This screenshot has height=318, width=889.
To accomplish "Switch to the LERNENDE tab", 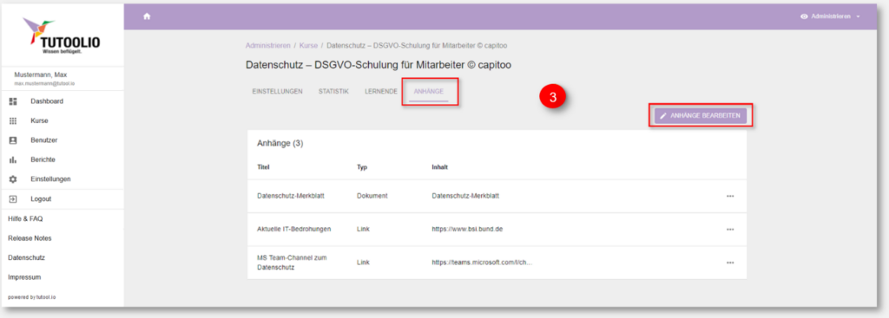I will 381,91.
